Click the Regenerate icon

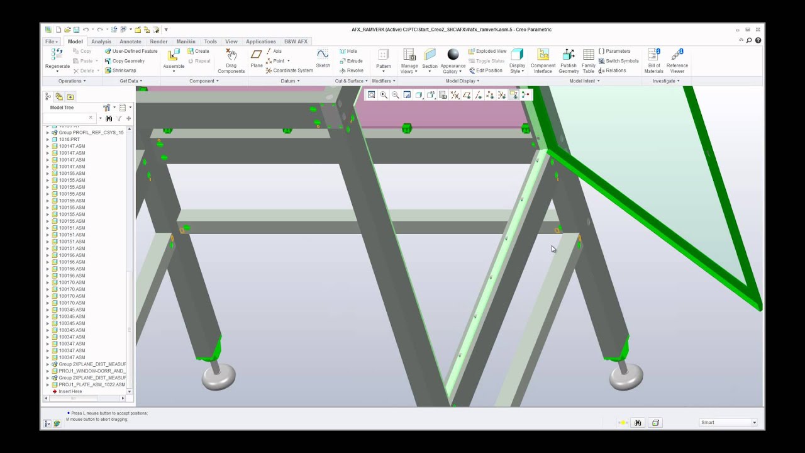point(57,55)
